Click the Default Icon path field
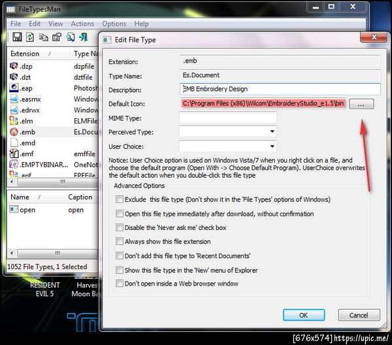The image size is (392, 345). [263, 103]
